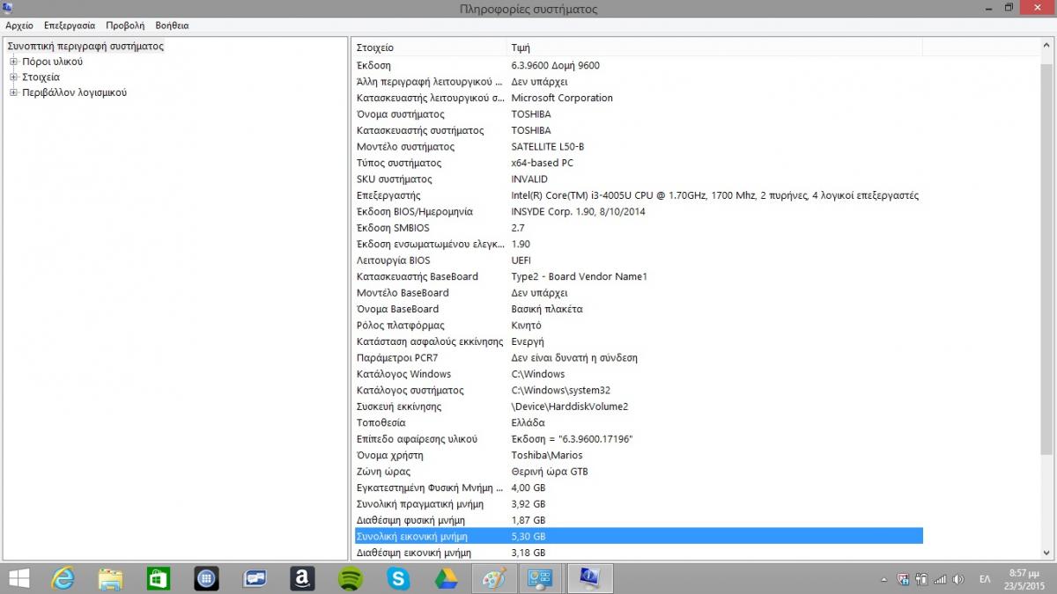Select the Ζώνη ώρας row
This screenshot has width=1057, height=594.
tap(639, 472)
